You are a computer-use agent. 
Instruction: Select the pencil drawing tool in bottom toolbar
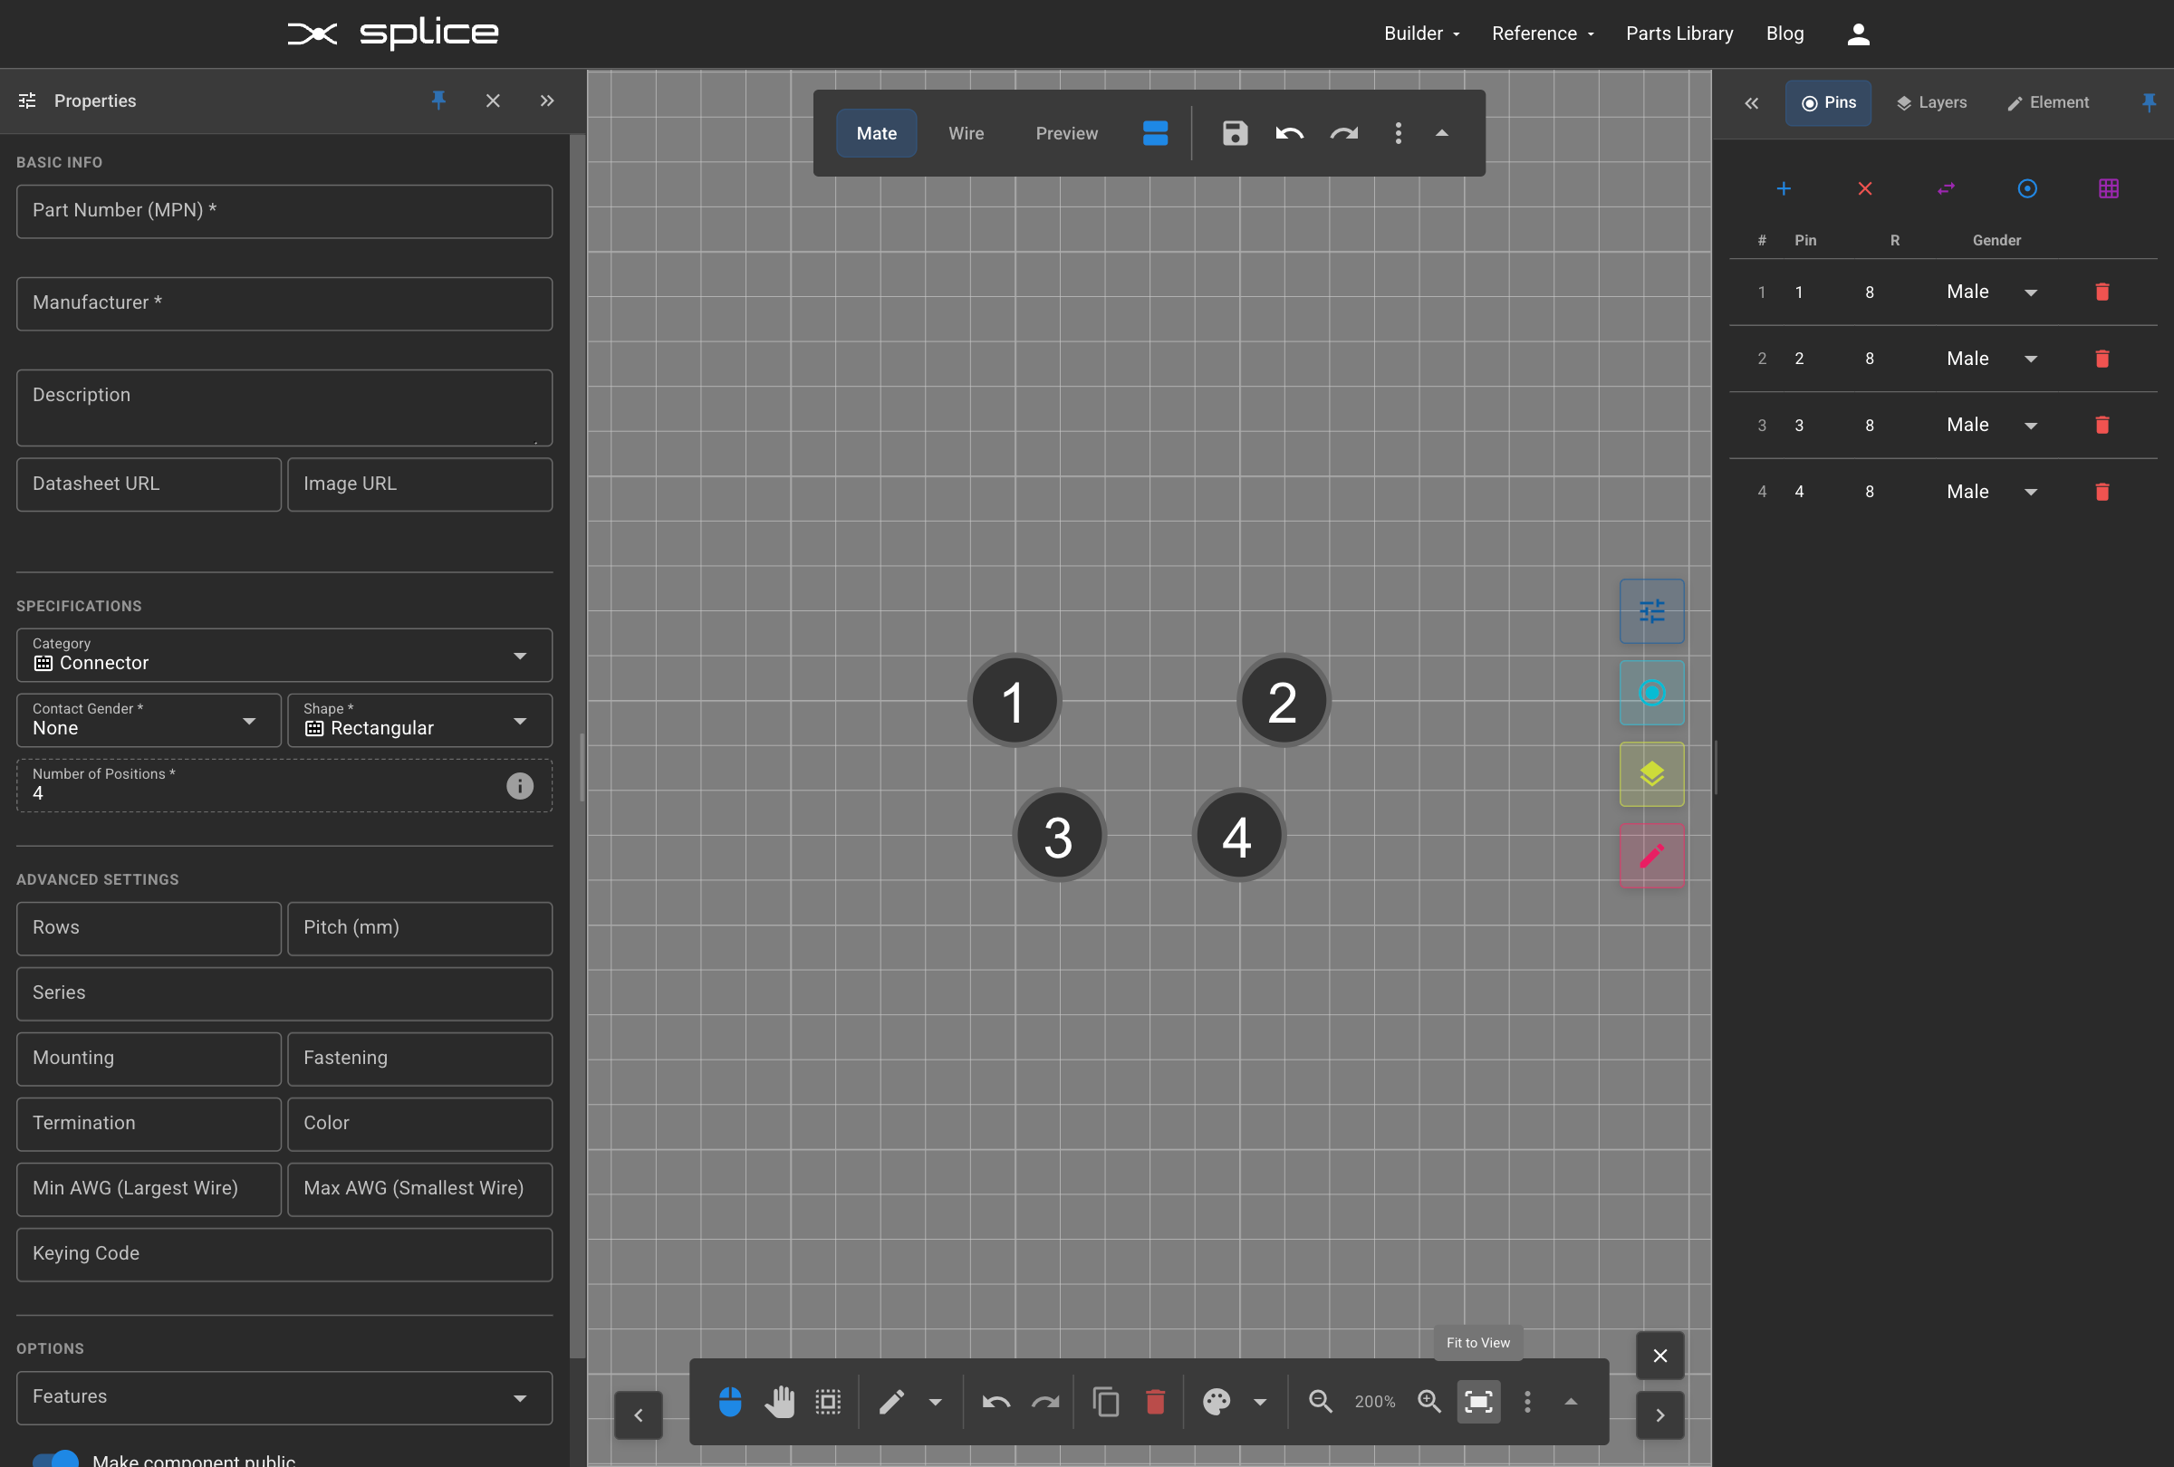click(x=890, y=1401)
